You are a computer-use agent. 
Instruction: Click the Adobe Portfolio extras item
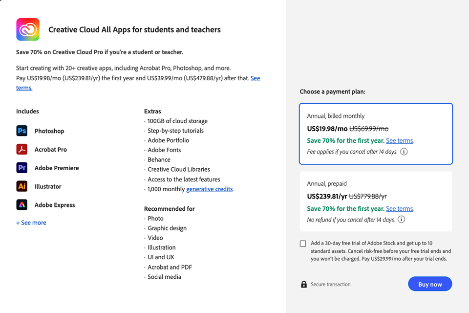169,140
